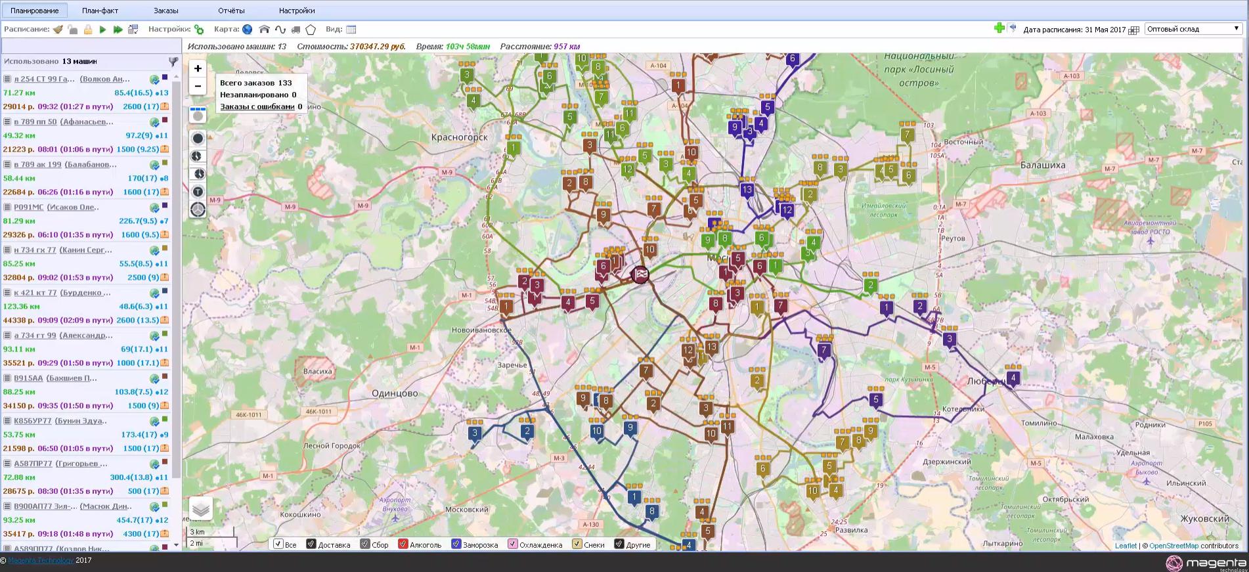This screenshot has height=572, width=1249.
Task: Expand the Р091МС vehicle row menu
Action: (7, 207)
